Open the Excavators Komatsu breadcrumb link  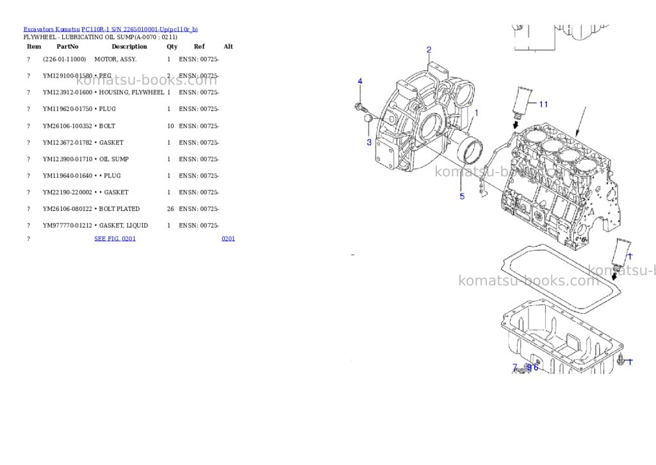(51, 30)
